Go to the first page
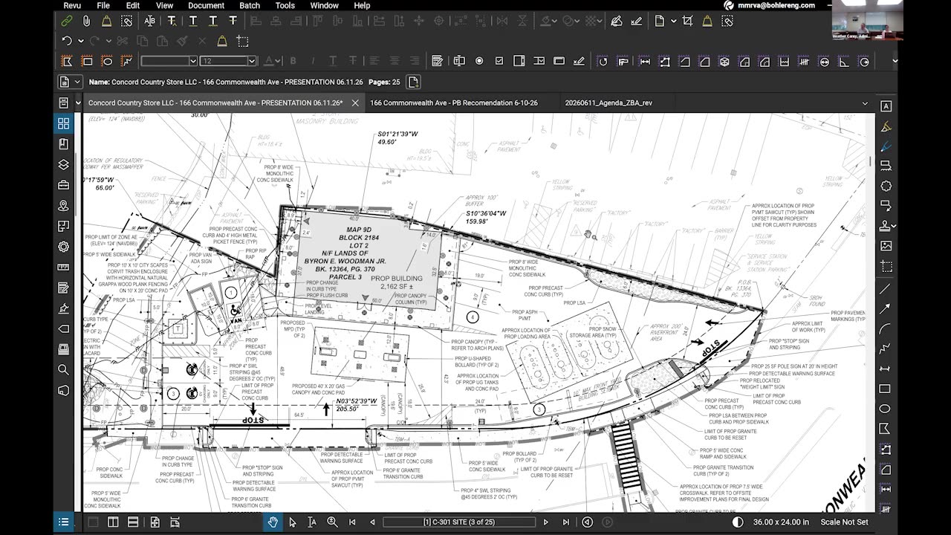This screenshot has width=951, height=535. (352, 522)
